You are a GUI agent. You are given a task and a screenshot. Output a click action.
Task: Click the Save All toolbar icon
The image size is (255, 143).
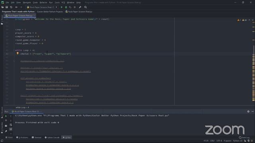7,7
